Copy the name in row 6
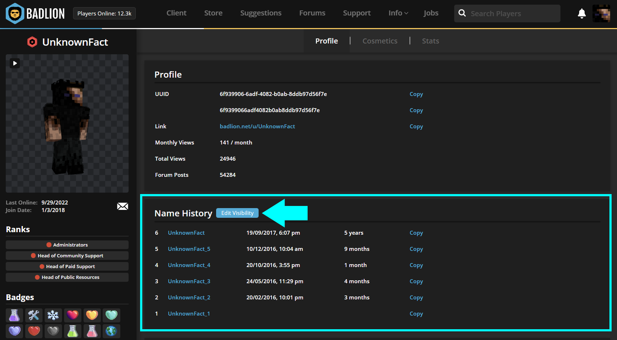The width and height of the screenshot is (617, 340). (x=416, y=233)
